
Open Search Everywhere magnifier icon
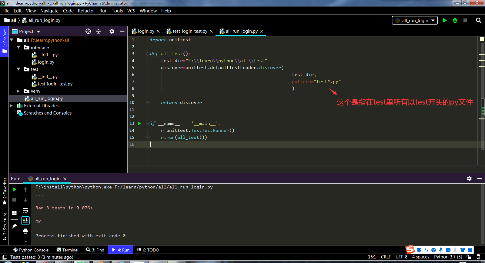479,20
